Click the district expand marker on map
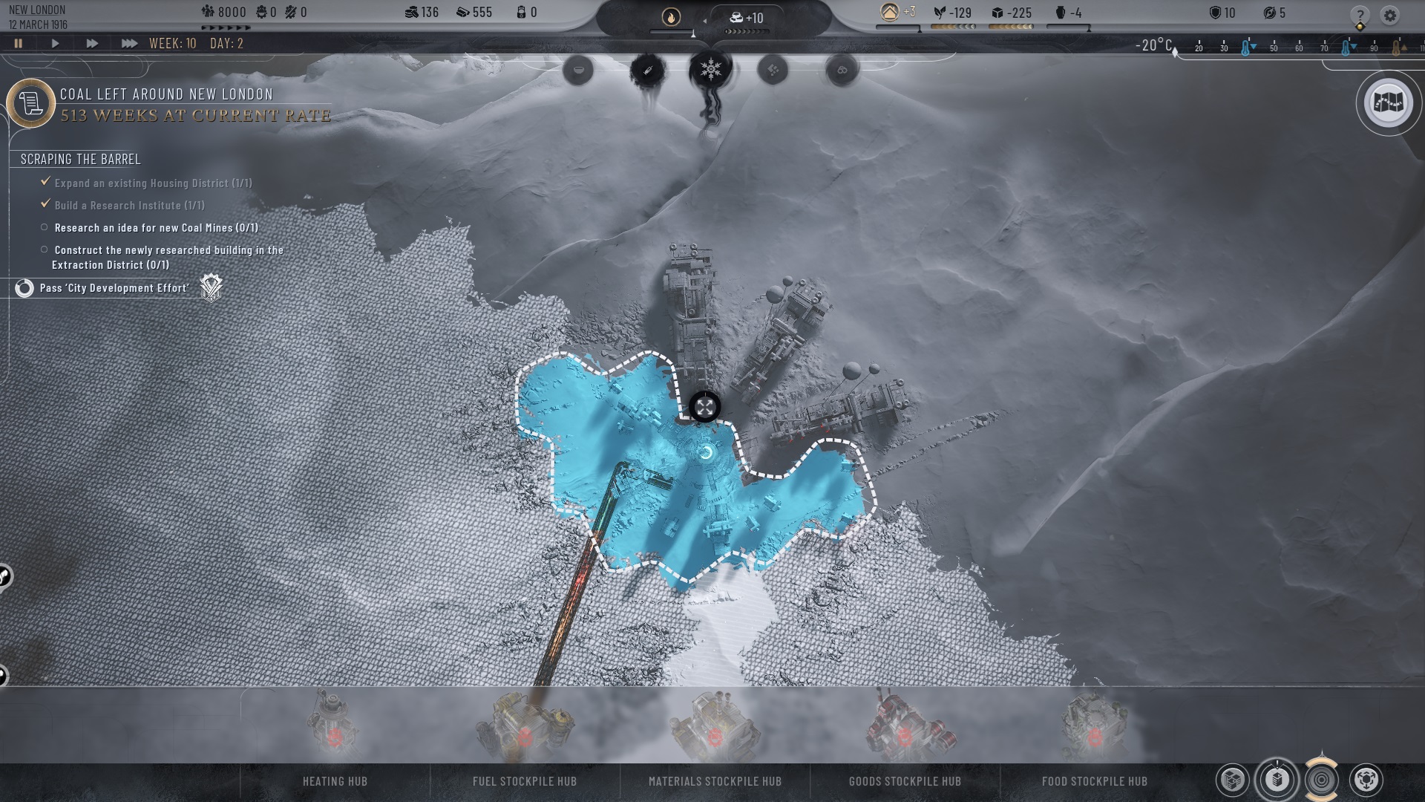1425x802 pixels. pyautogui.click(x=704, y=407)
